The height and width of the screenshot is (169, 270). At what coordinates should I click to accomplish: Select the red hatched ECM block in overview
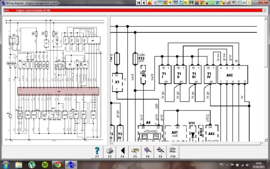(59, 91)
